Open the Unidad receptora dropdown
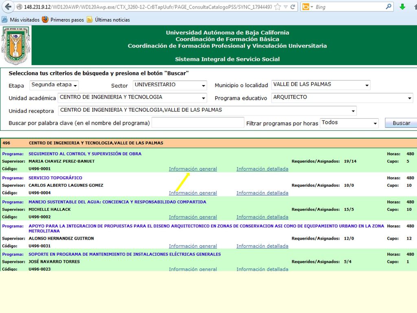417x313 pixels. coord(207,110)
